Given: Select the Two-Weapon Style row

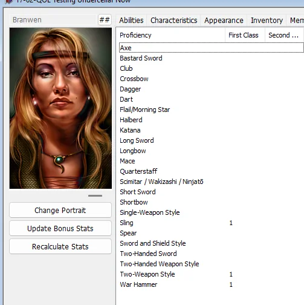Looking at the screenshot, I should click(211, 274).
